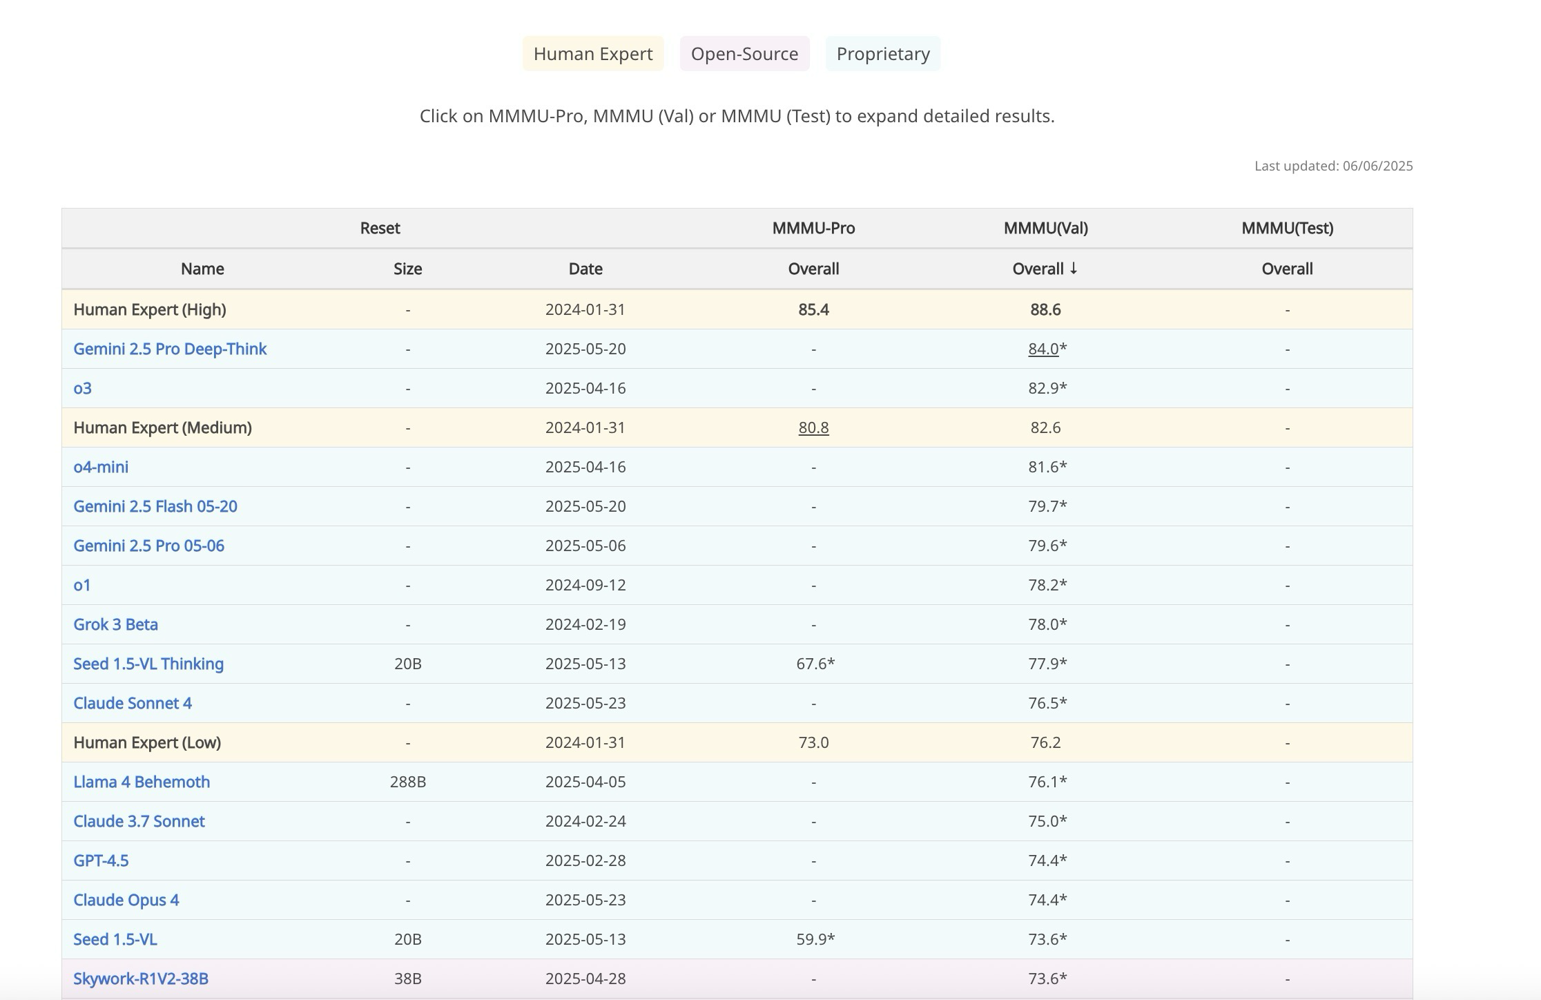The image size is (1541, 1000).
Task: Click the Reset table header
Action: pyautogui.click(x=380, y=228)
